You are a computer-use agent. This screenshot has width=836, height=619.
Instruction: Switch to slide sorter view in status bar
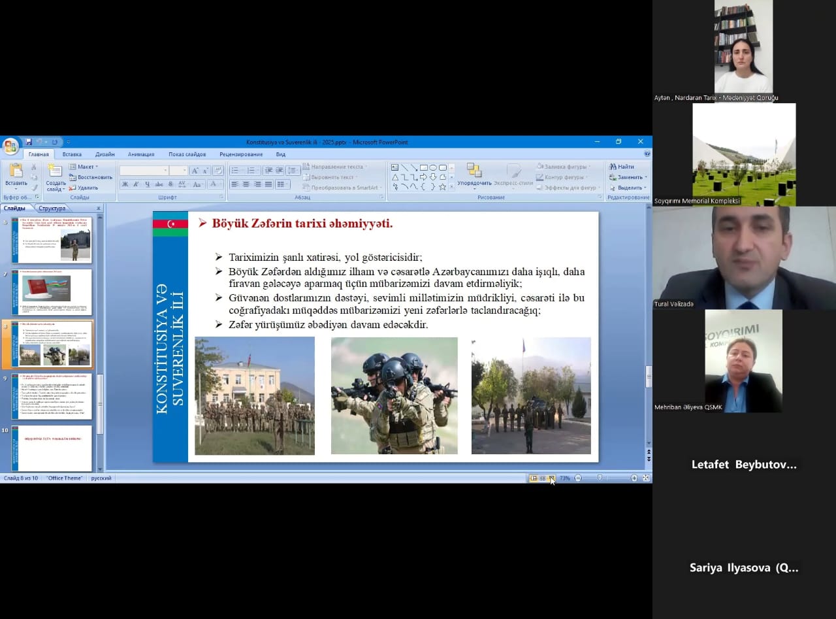pyautogui.click(x=542, y=478)
